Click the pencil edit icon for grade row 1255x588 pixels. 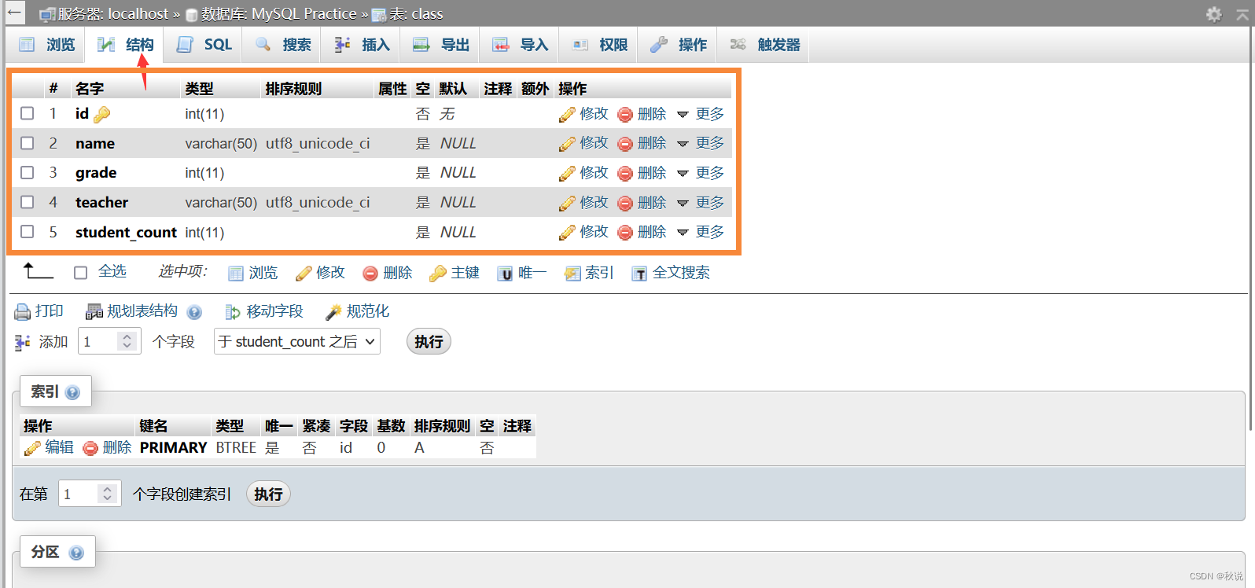tap(567, 174)
